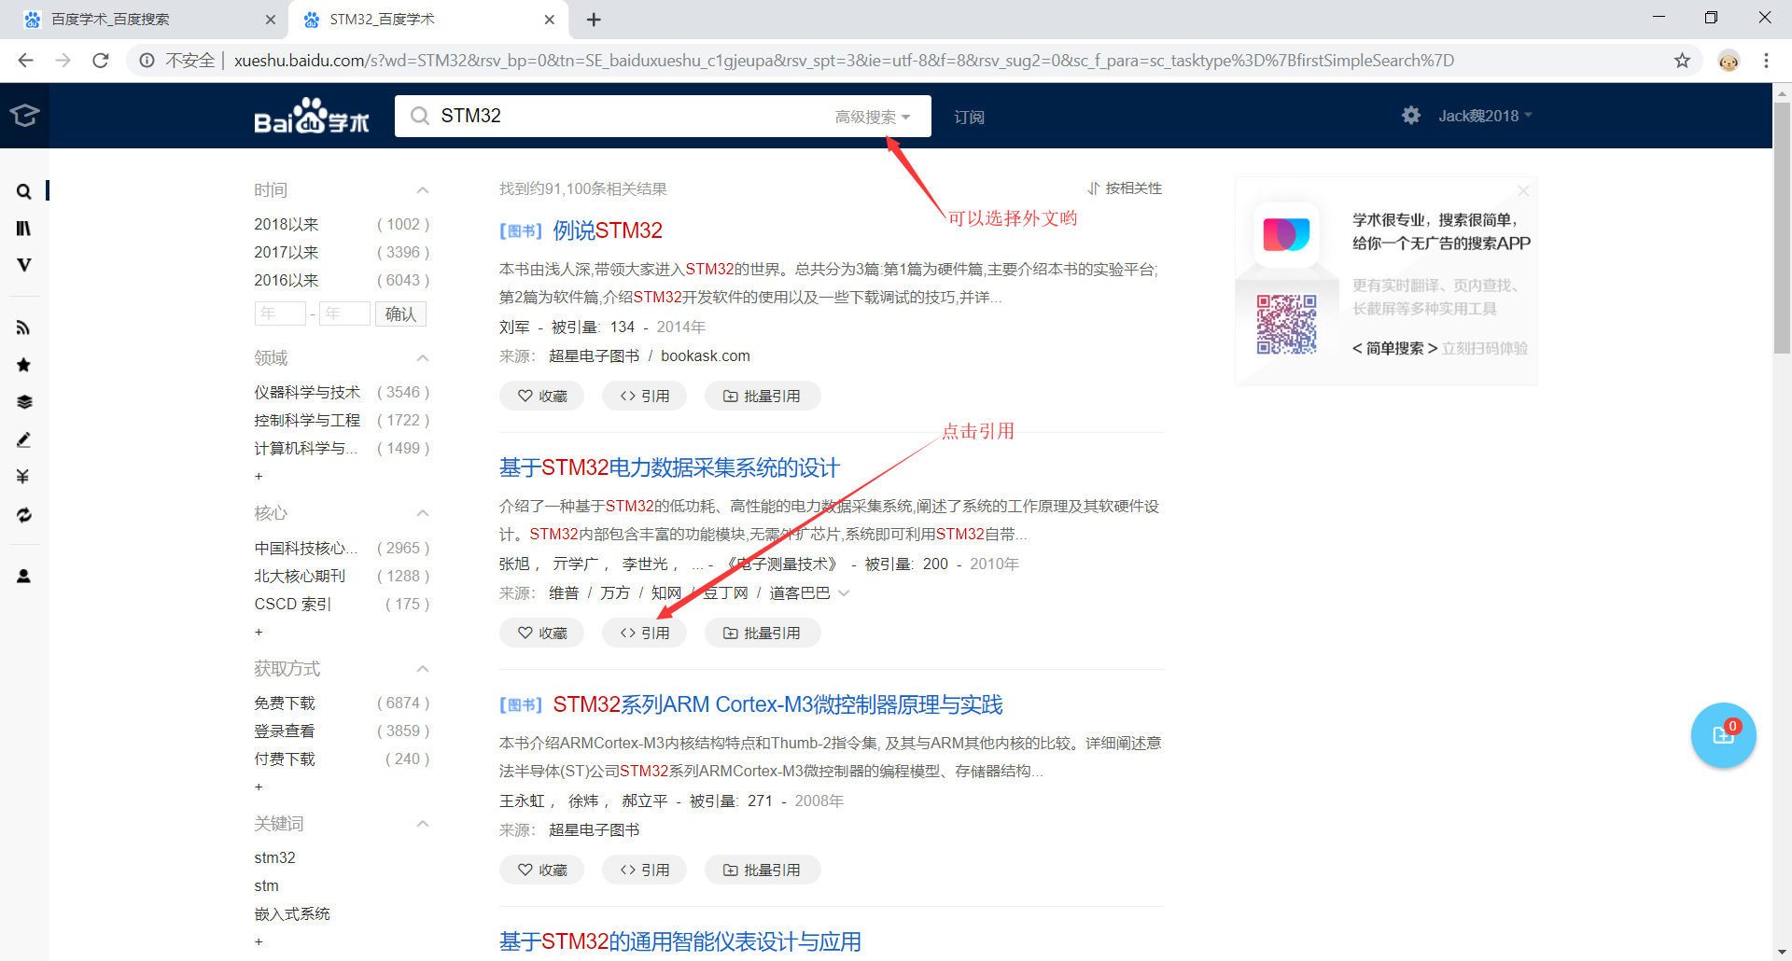This screenshot has width=1792, height=961.
Task: Click 引用 for 例说STM32
Action: [x=644, y=397]
